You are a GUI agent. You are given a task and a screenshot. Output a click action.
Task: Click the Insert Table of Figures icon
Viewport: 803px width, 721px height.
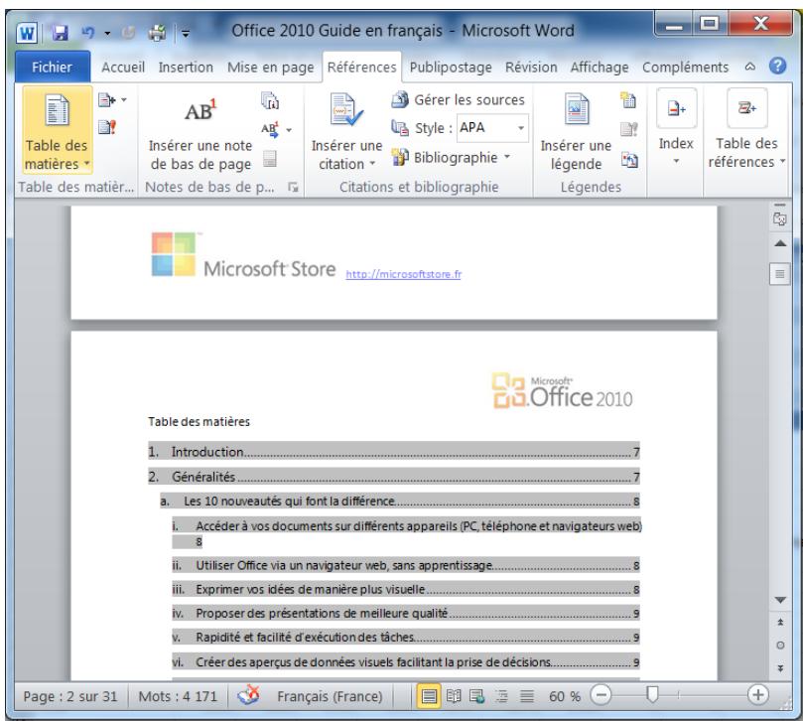pos(629,100)
